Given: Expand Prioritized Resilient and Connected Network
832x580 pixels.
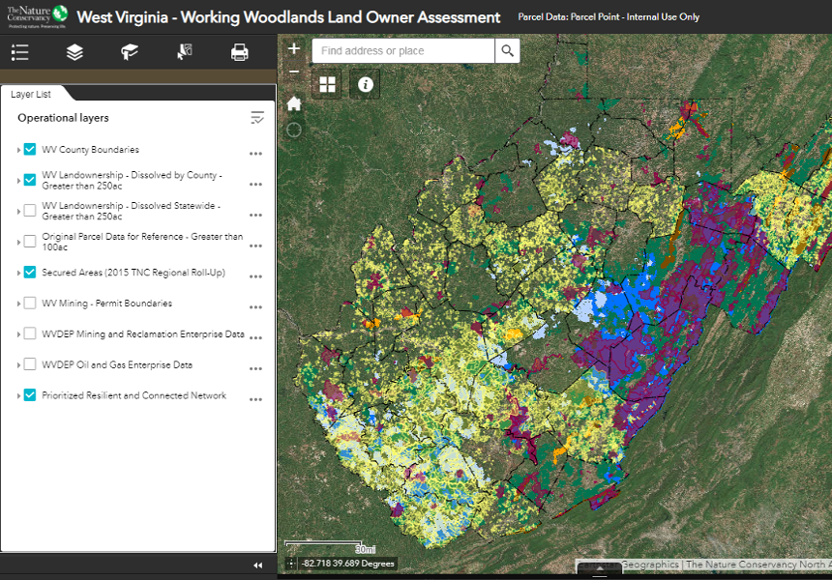Looking at the screenshot, I should tap(18, 396).
